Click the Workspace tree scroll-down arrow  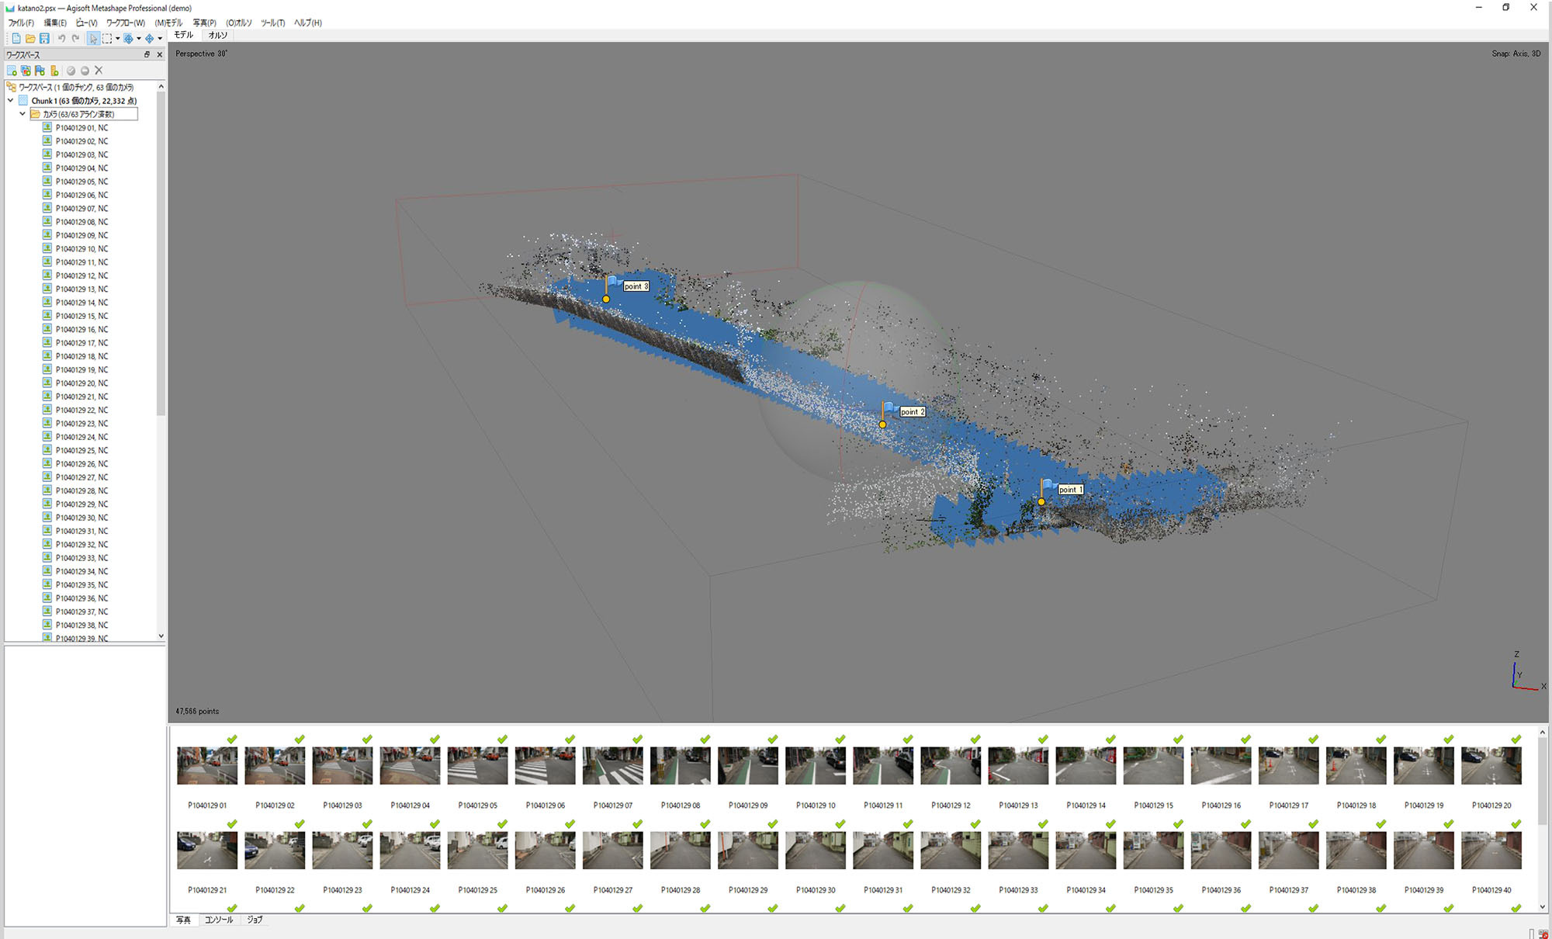(x=161, y=636)
